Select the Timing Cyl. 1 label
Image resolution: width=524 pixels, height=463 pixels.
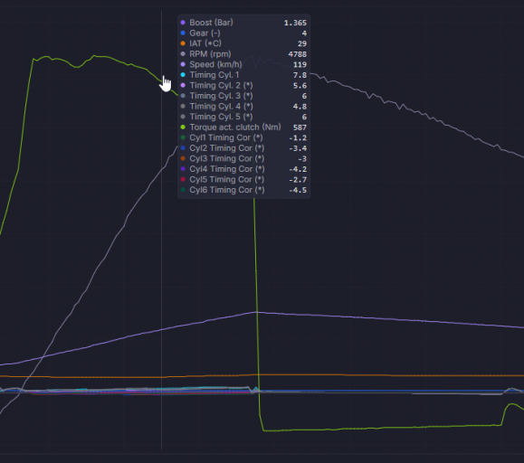click(x=214, y=75)
